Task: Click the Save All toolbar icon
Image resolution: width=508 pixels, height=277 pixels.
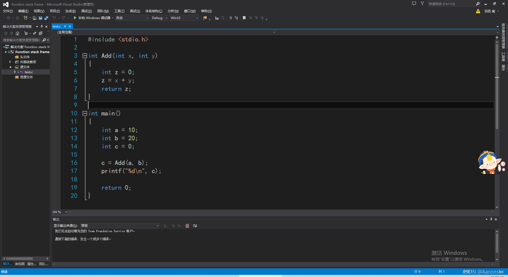Action: click(46, 18)
